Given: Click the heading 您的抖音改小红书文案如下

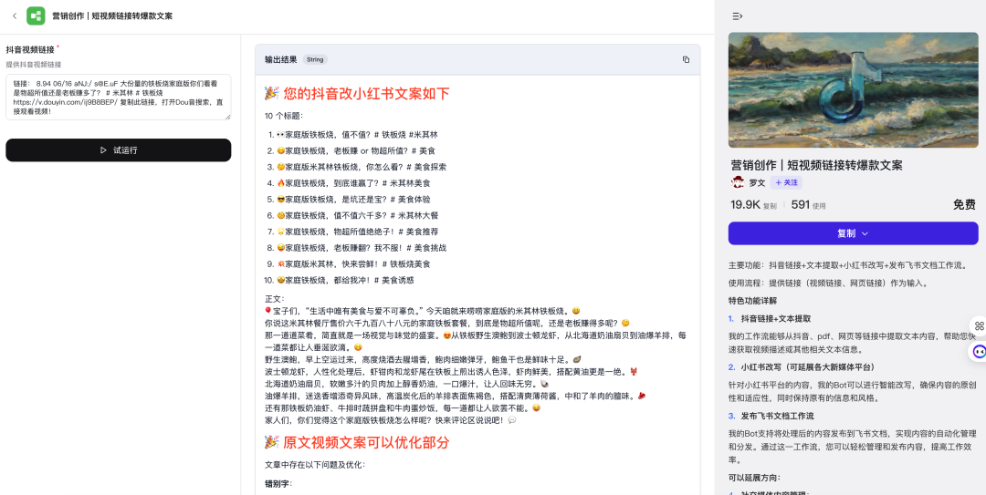Looking at the screenshot, I should click(366, 94).
